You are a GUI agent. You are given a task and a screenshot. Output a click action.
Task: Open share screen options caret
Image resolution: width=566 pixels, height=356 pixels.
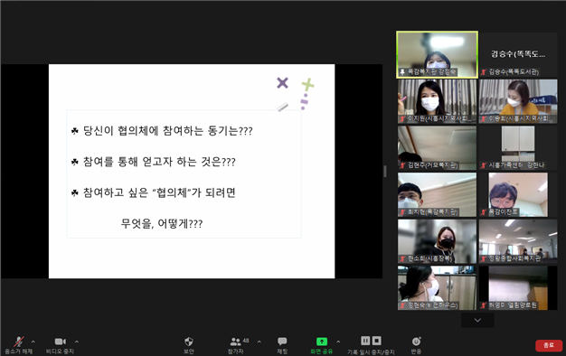coord(338,342)
